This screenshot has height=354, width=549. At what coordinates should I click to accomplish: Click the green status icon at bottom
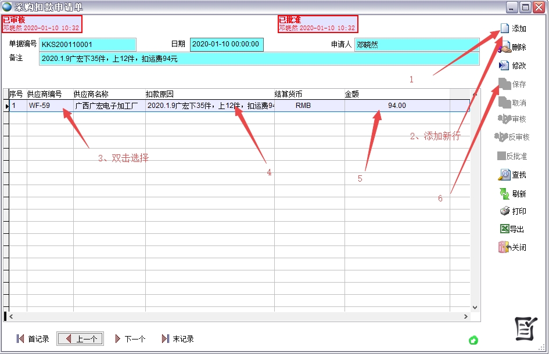(x=473, y=339)
